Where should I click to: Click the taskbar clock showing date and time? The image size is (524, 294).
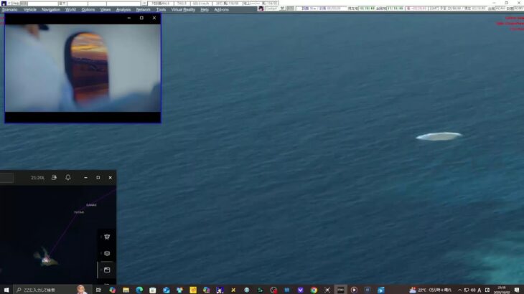pos(501,290)
